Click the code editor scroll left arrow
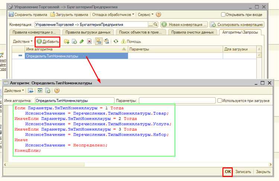The width and height of the screenshot is (279, 181). (x=5, y=165)
